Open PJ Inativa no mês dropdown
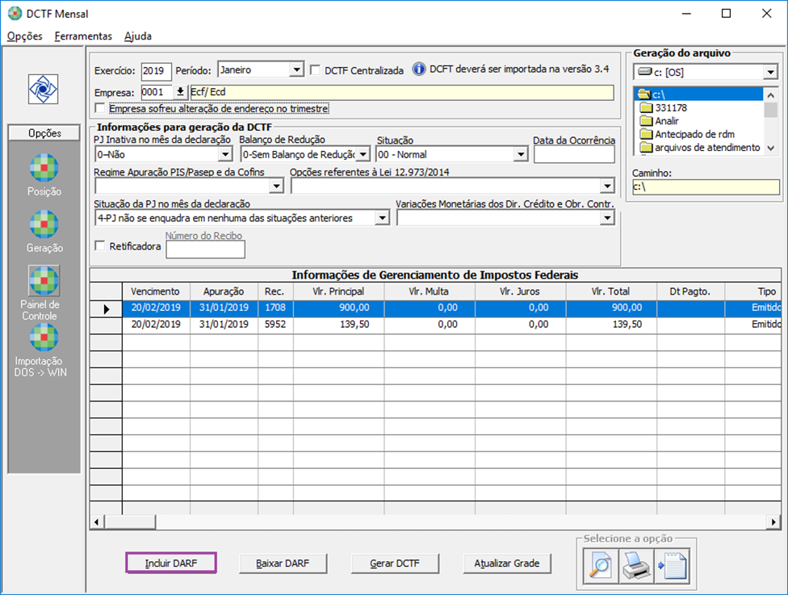Image resolution: width=788 pixels, height=595 pixels. point(225,154)
